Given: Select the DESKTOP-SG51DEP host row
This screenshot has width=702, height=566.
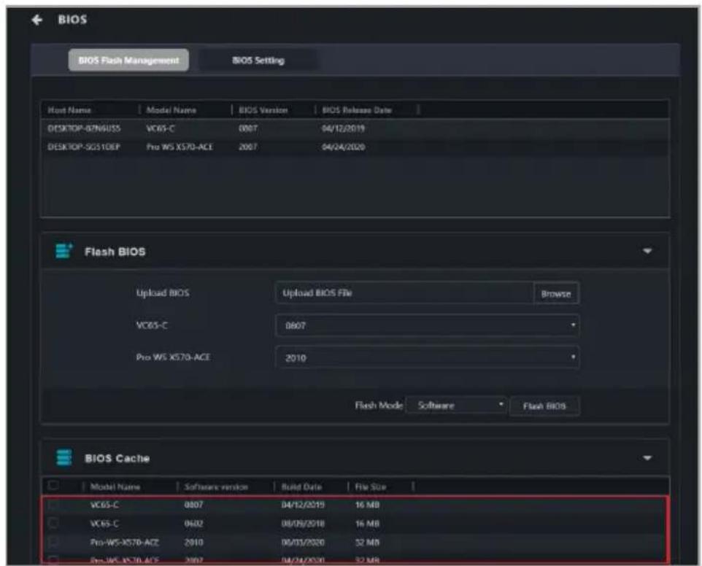Looking at the screenshot, I should [x=355, y=147].
